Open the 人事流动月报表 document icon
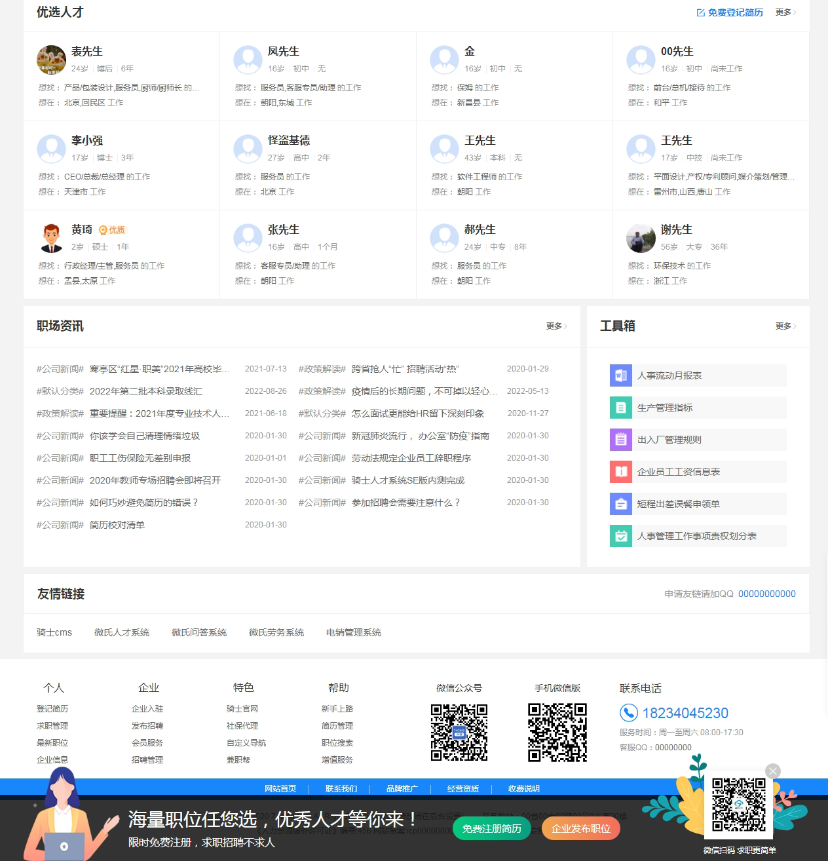The image size is (828, 861). pos(620,375)
